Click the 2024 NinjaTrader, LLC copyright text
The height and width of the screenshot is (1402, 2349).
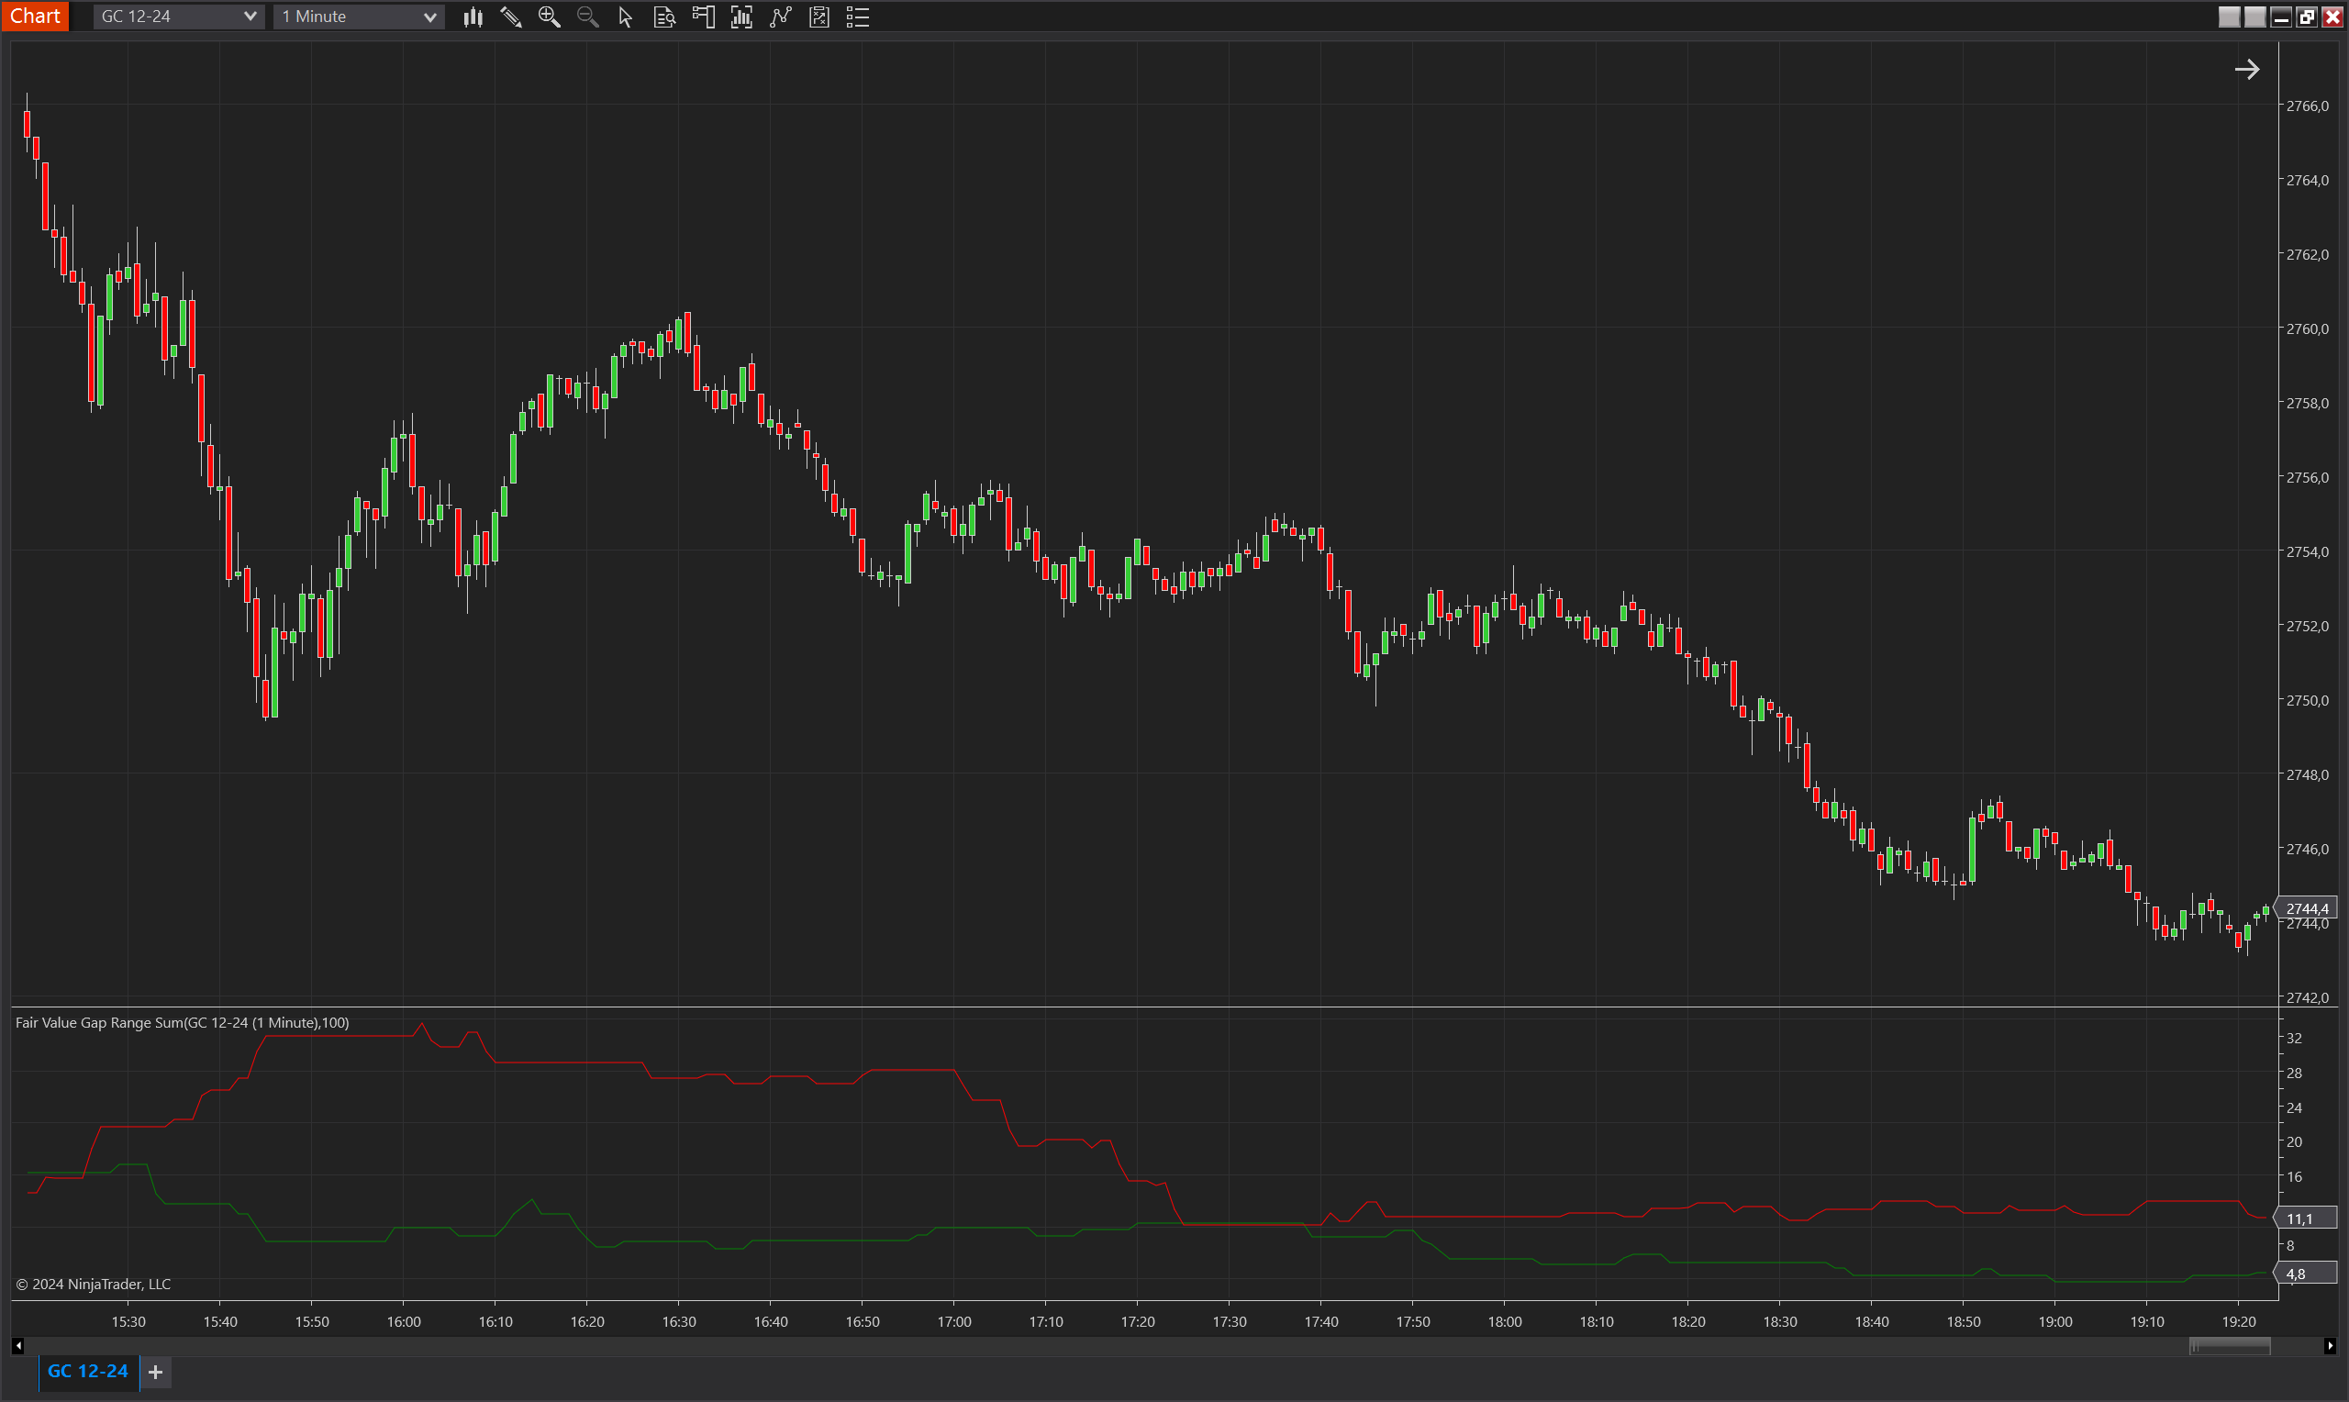tap(94, 1284)
